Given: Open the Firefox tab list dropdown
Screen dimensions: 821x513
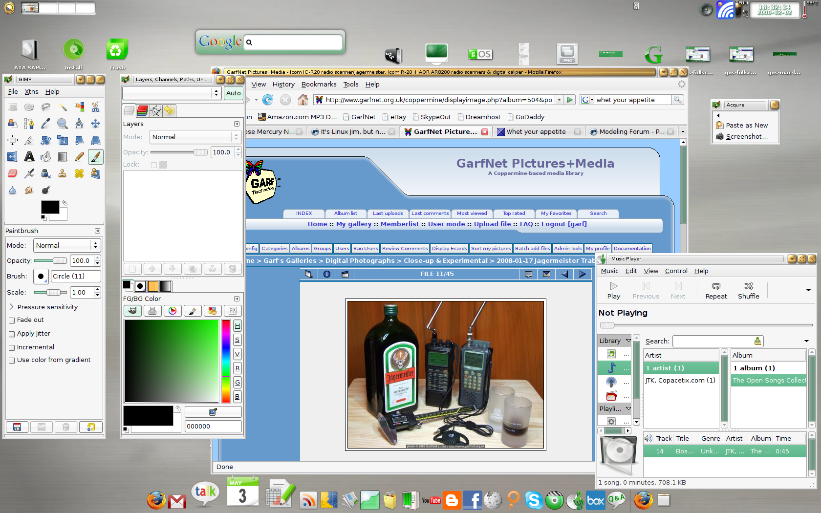Looking at the screenshot, I should (683, 131).
